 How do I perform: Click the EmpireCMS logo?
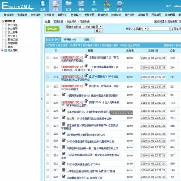click(x=18, y=6)
